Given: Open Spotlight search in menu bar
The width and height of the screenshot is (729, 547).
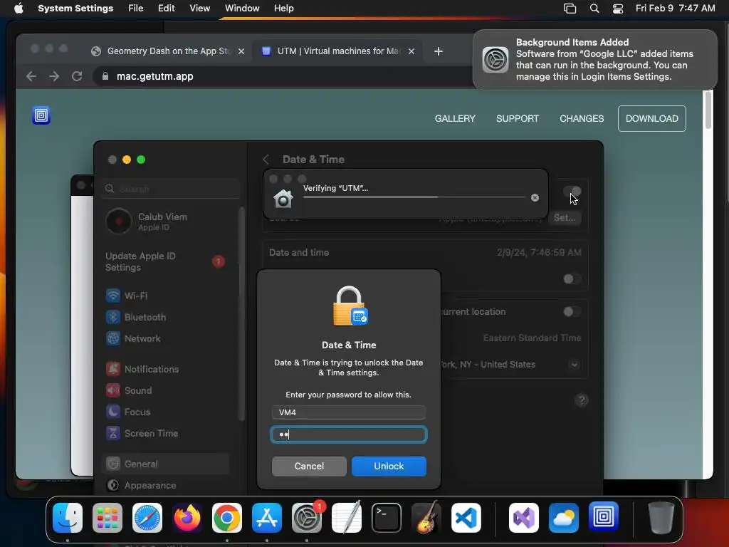Looking at the screenshot, I should click(x=594, y=9).
